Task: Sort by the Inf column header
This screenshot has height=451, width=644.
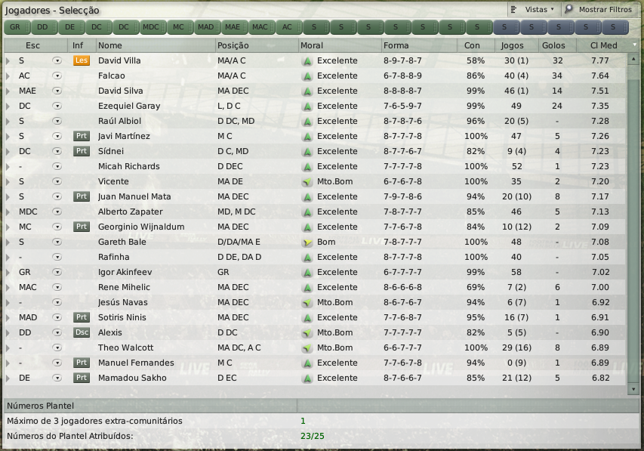Action: [82, 45]
